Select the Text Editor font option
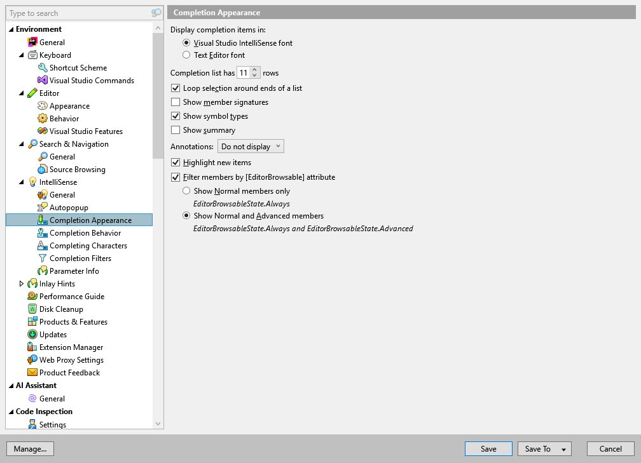Image resolution: width=641 pixels, height=463 pixels. coord(188,53)
